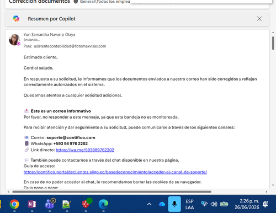
Task: Open Microsoft Edge from the taskbar
Action: (103, 204)
